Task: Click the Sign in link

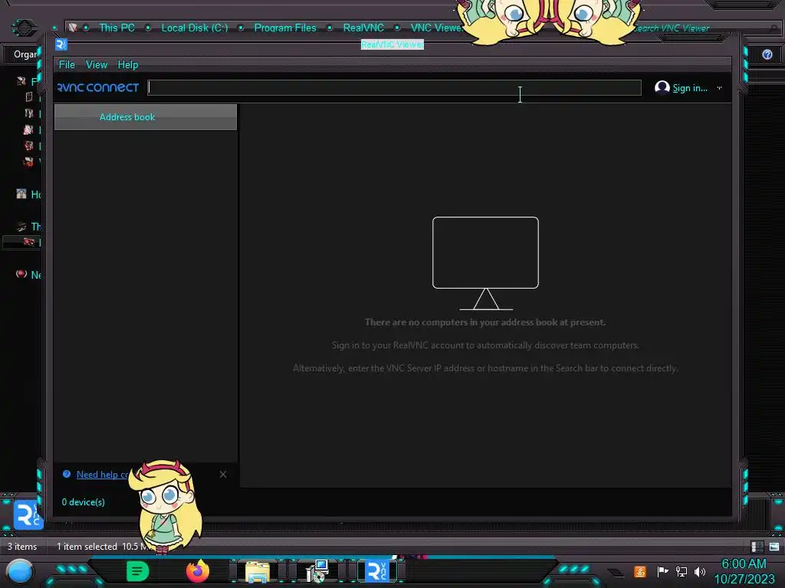Action: [689, 88]
